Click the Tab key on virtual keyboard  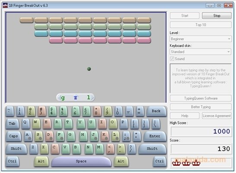click(x=13, y=124)
